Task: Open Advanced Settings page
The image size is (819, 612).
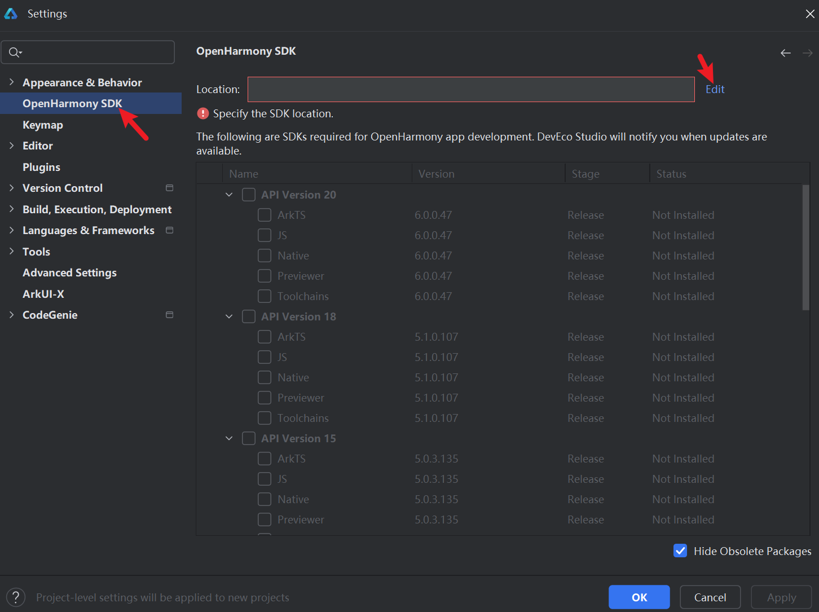Action: 69,272
